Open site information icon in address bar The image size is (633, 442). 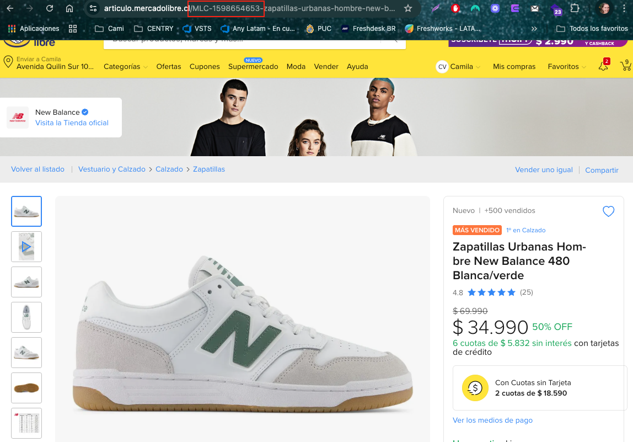(x=93, y=8)
